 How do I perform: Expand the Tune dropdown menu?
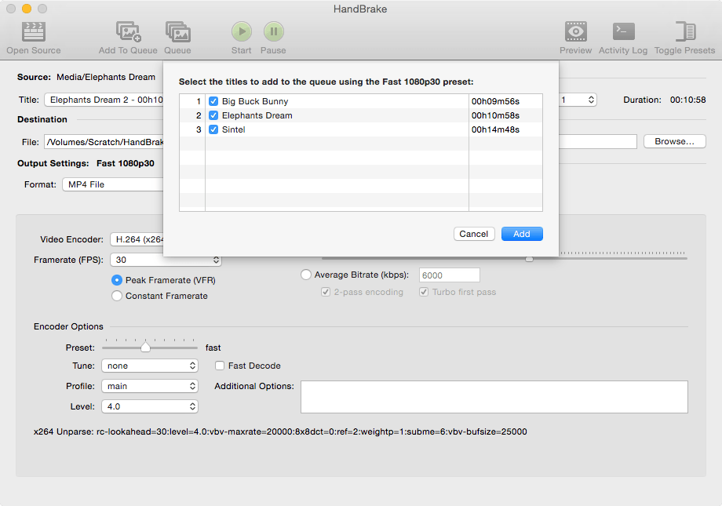(149, 366)
